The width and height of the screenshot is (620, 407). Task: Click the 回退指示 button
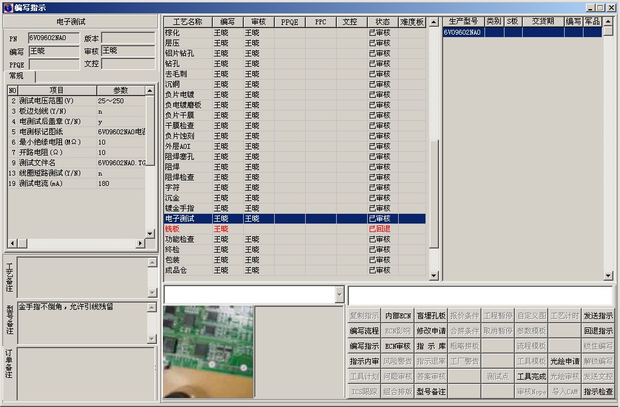click(598, 330)
